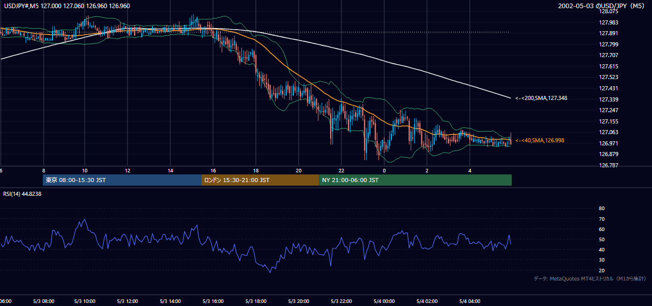Click the hour tick 16 under the price chart
Image resolution: width=652 pixels, height=306 pixels.
(213, 171)
